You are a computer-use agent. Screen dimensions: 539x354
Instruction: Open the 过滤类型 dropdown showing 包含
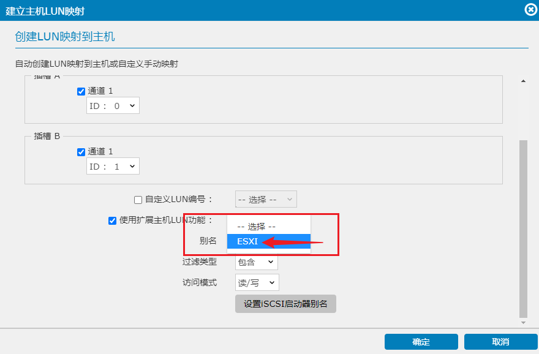(x=256, y=262)
